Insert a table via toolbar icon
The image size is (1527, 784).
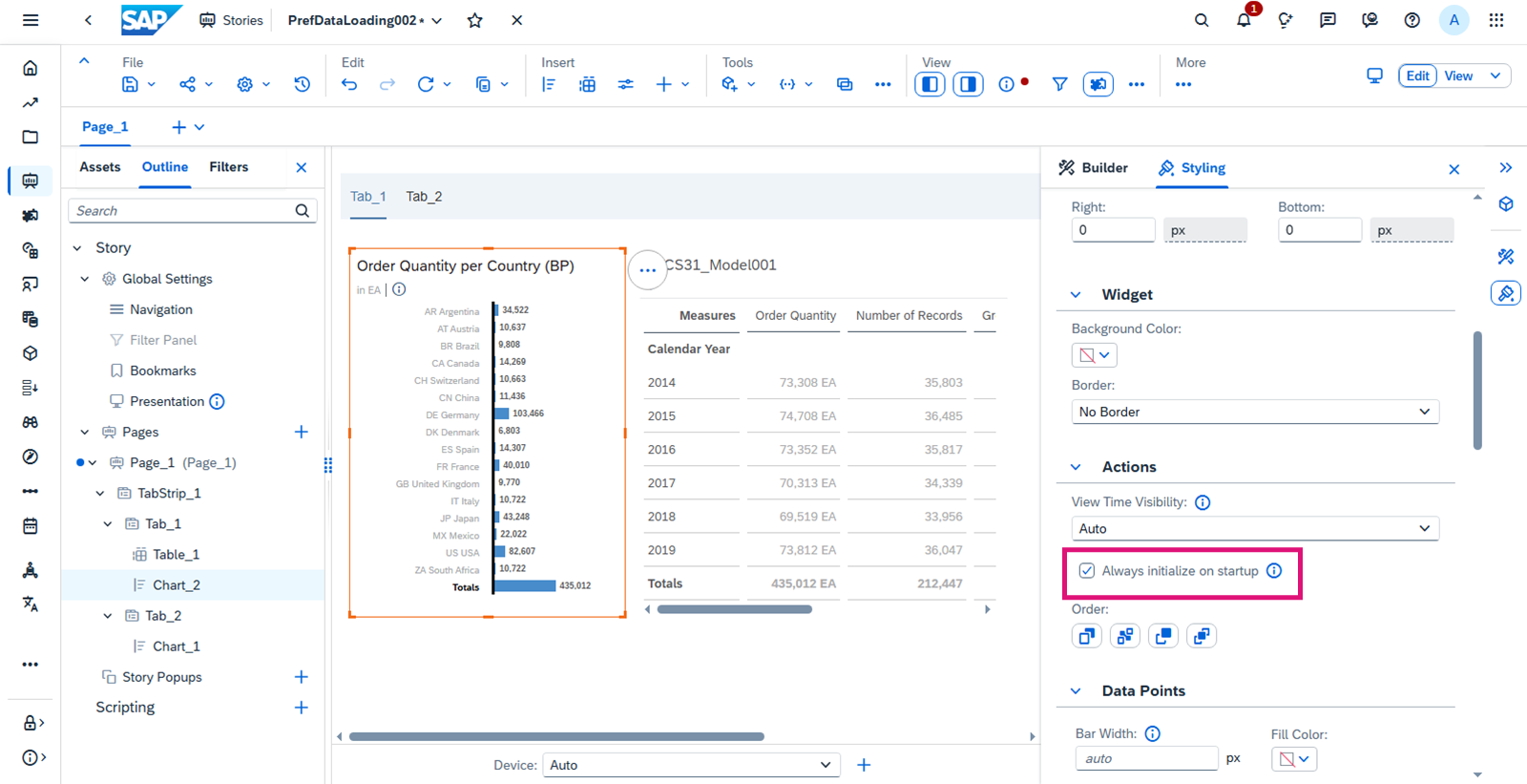(x=587, y=84)
